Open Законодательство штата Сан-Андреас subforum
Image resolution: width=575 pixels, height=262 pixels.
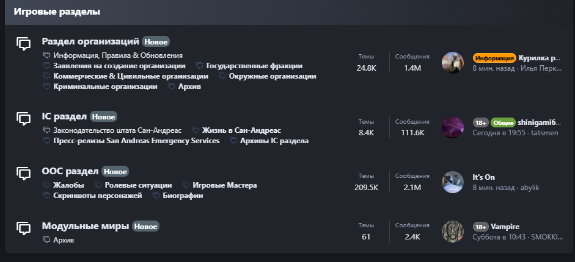click(117, 130)
